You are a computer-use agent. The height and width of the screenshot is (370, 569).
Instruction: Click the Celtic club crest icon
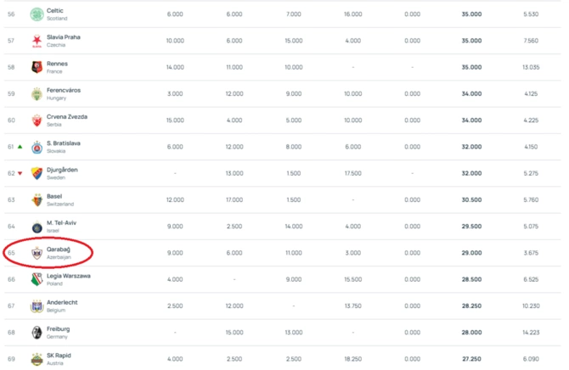click(x=37, y=14)
